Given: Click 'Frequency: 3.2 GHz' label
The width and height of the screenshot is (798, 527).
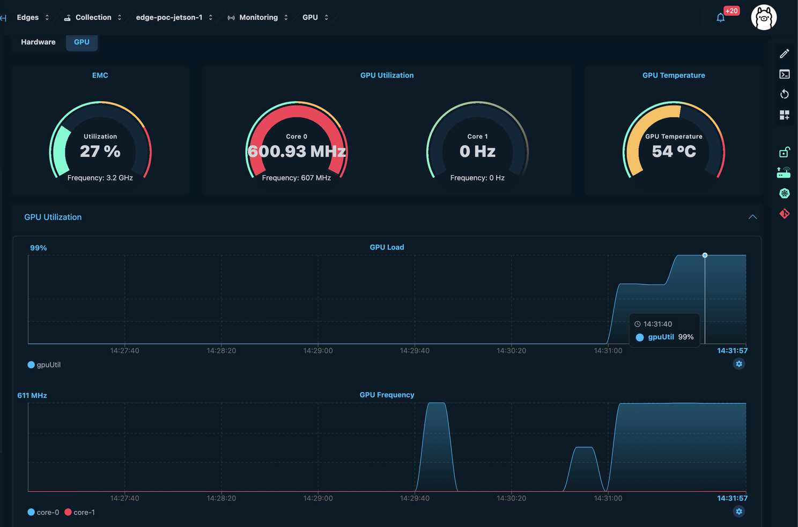Looking at the screenshot, I should (x=100, y=178).
